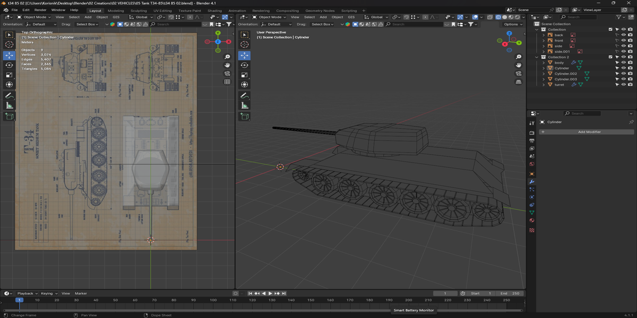Image resolution: width=637 pixels, height=318 pixels.
Task: Select the Annotate tool in right viewport
Action: (244, 95)
